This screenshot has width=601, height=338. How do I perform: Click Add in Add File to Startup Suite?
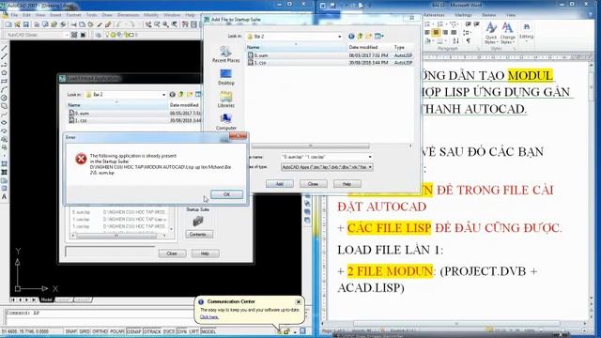coord(280,184)
